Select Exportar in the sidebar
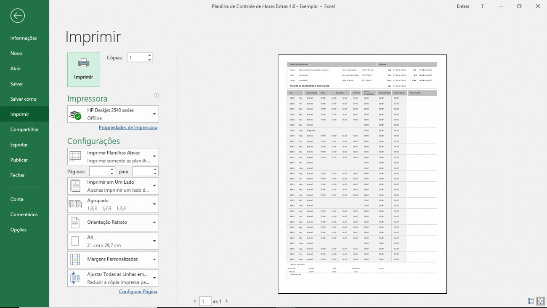 (24, 145)
